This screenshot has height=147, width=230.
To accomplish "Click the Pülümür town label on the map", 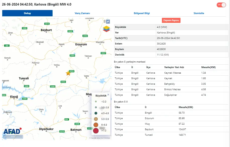I will tap(36, 63).
